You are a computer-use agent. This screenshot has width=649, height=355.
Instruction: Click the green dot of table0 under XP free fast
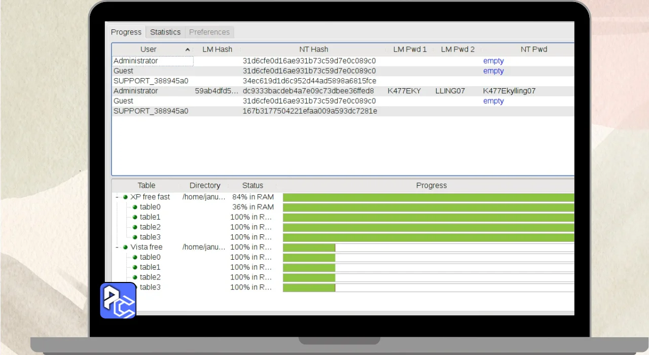[x=135, y=207]
